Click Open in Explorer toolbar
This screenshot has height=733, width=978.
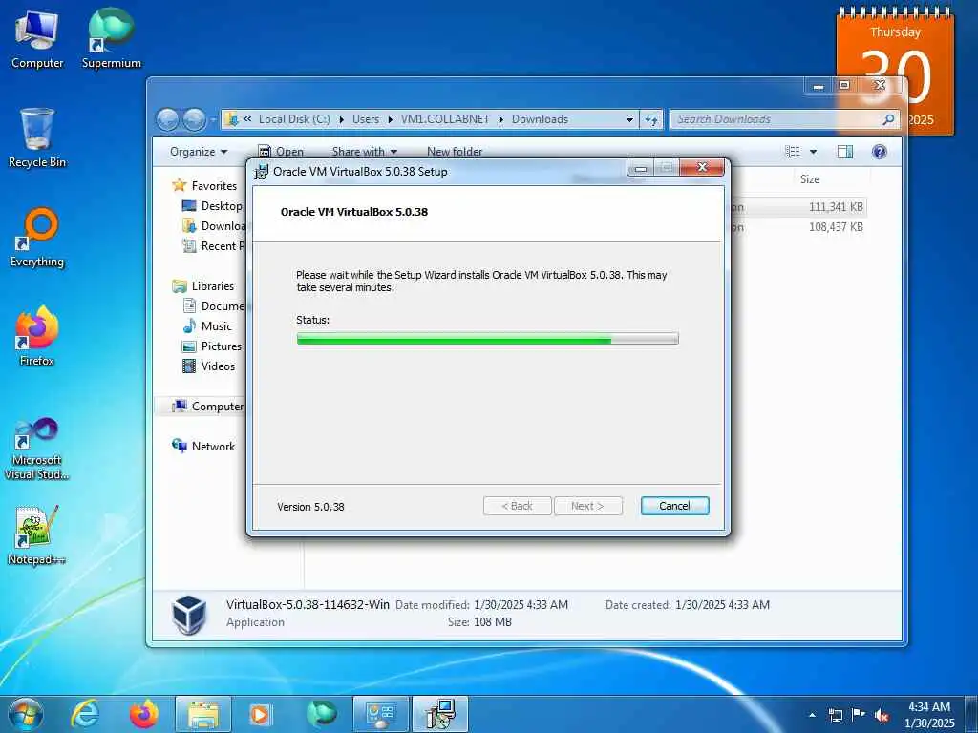pos(282,152)
